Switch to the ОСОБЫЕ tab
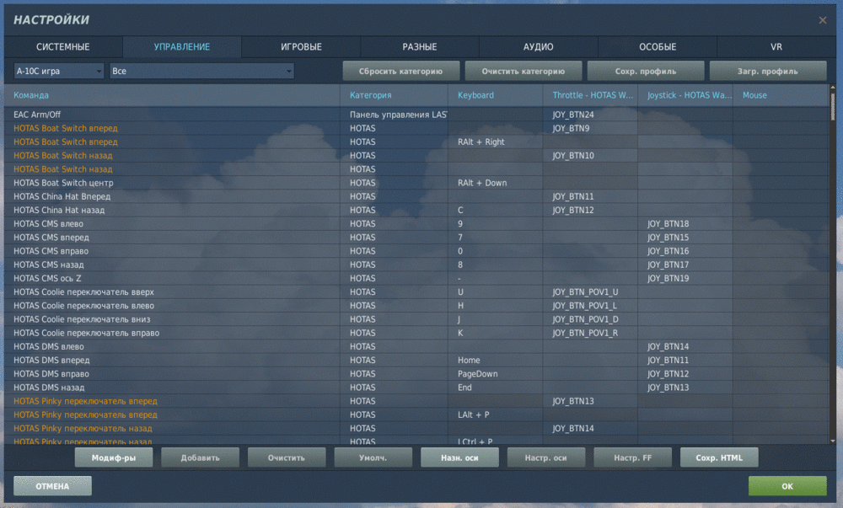The width and height of the screenshot is (843, 508). (x=658, y=46)
